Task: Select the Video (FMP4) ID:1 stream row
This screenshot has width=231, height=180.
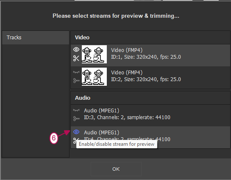Action: point(150,55)
